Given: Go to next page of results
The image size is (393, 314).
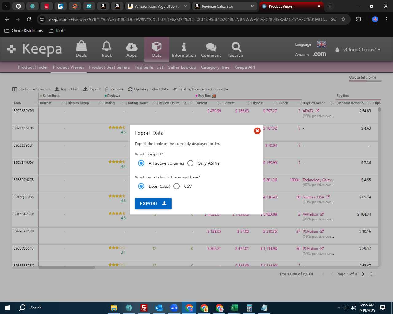Looking at the screenshot, I should click(x=363, y=274).
